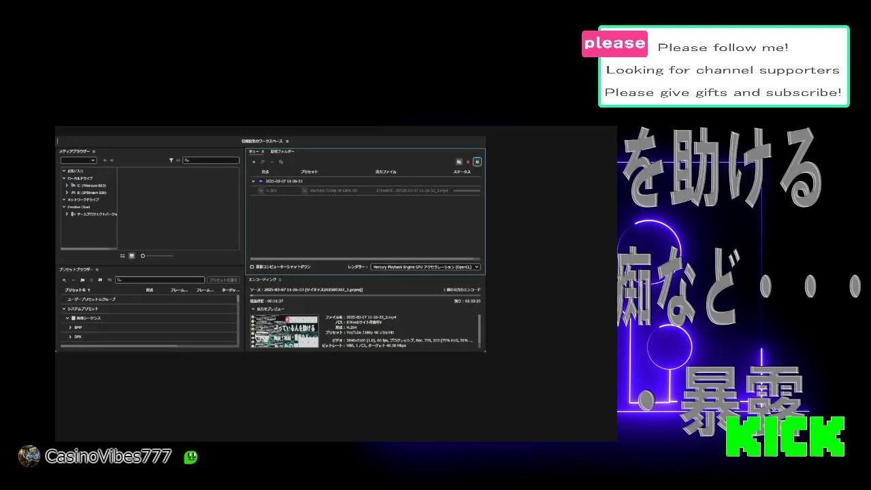Sort by プリセット名 column

tap(77, 290)
